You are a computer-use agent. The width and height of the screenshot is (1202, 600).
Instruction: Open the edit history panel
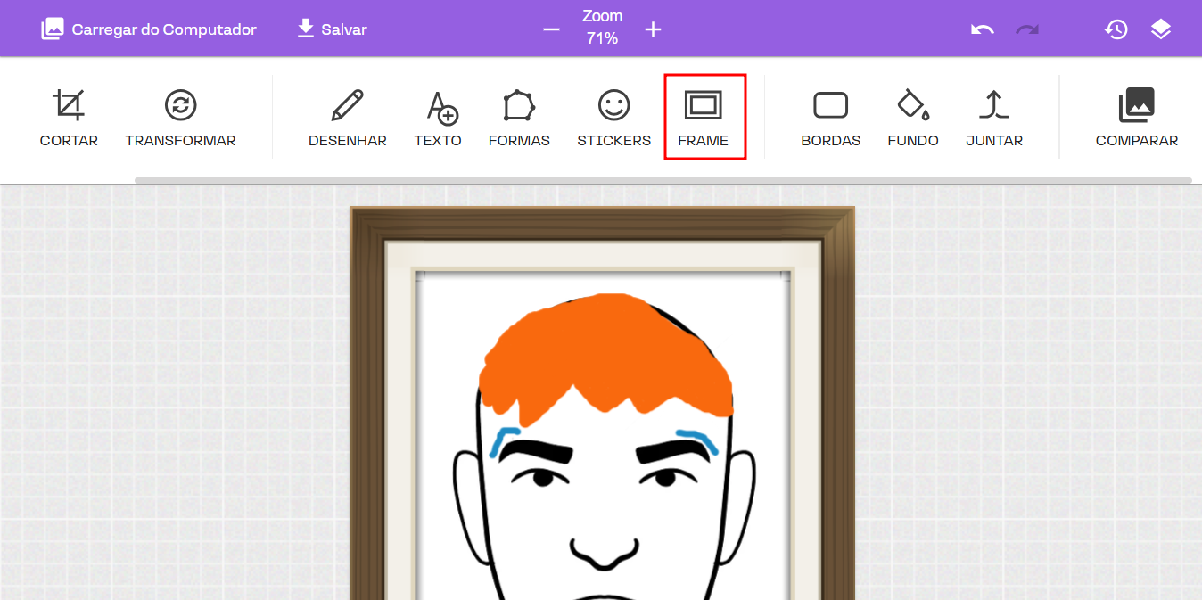coord(1116,29)
